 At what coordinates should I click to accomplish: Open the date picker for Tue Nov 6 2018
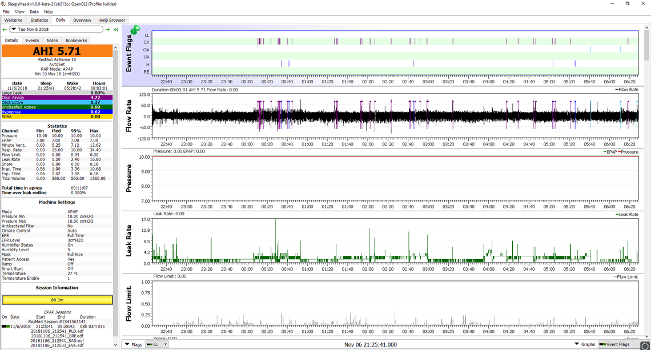pos(14,29)
